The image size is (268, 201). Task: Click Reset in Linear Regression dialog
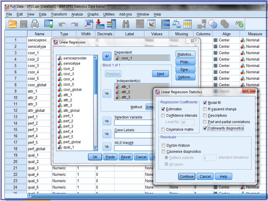tap(126, 157)
